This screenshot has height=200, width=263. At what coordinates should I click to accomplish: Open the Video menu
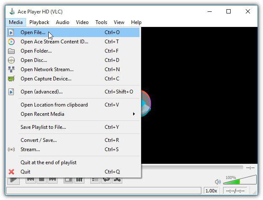click(x=82, y=22)
